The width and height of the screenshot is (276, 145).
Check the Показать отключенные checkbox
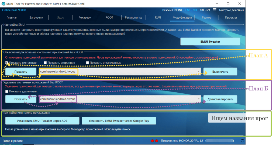(x=88, y=63)
